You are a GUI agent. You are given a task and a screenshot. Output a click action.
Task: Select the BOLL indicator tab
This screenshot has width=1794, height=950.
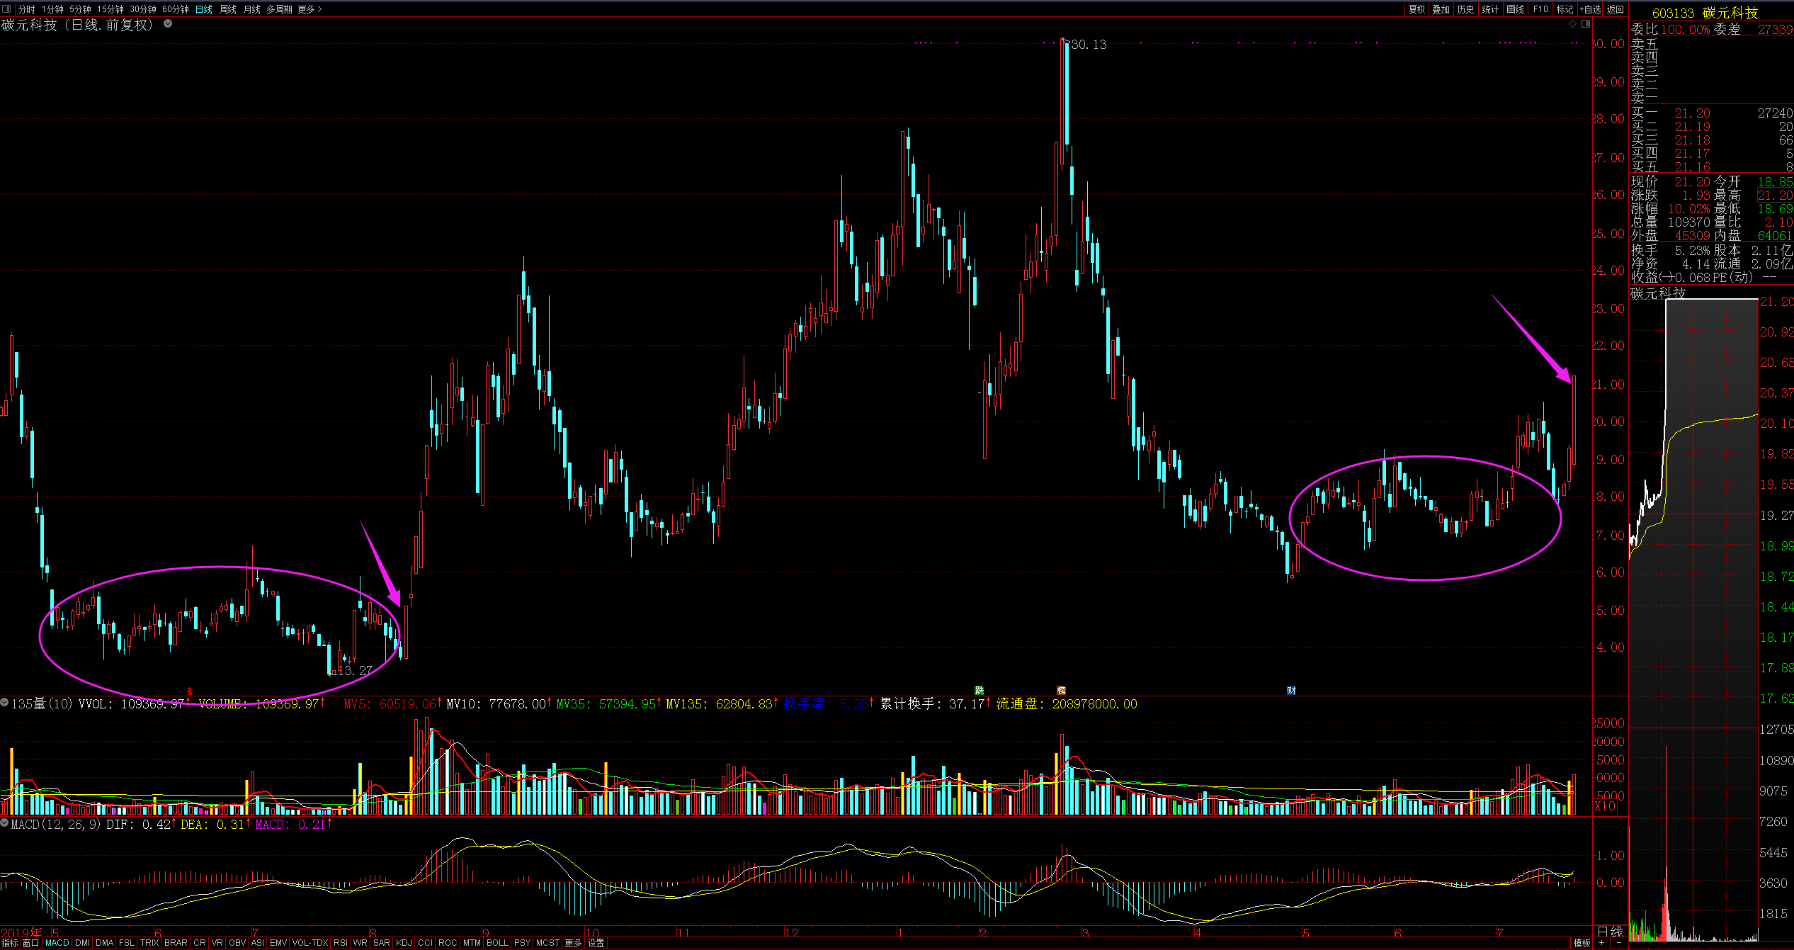(497, 943)
